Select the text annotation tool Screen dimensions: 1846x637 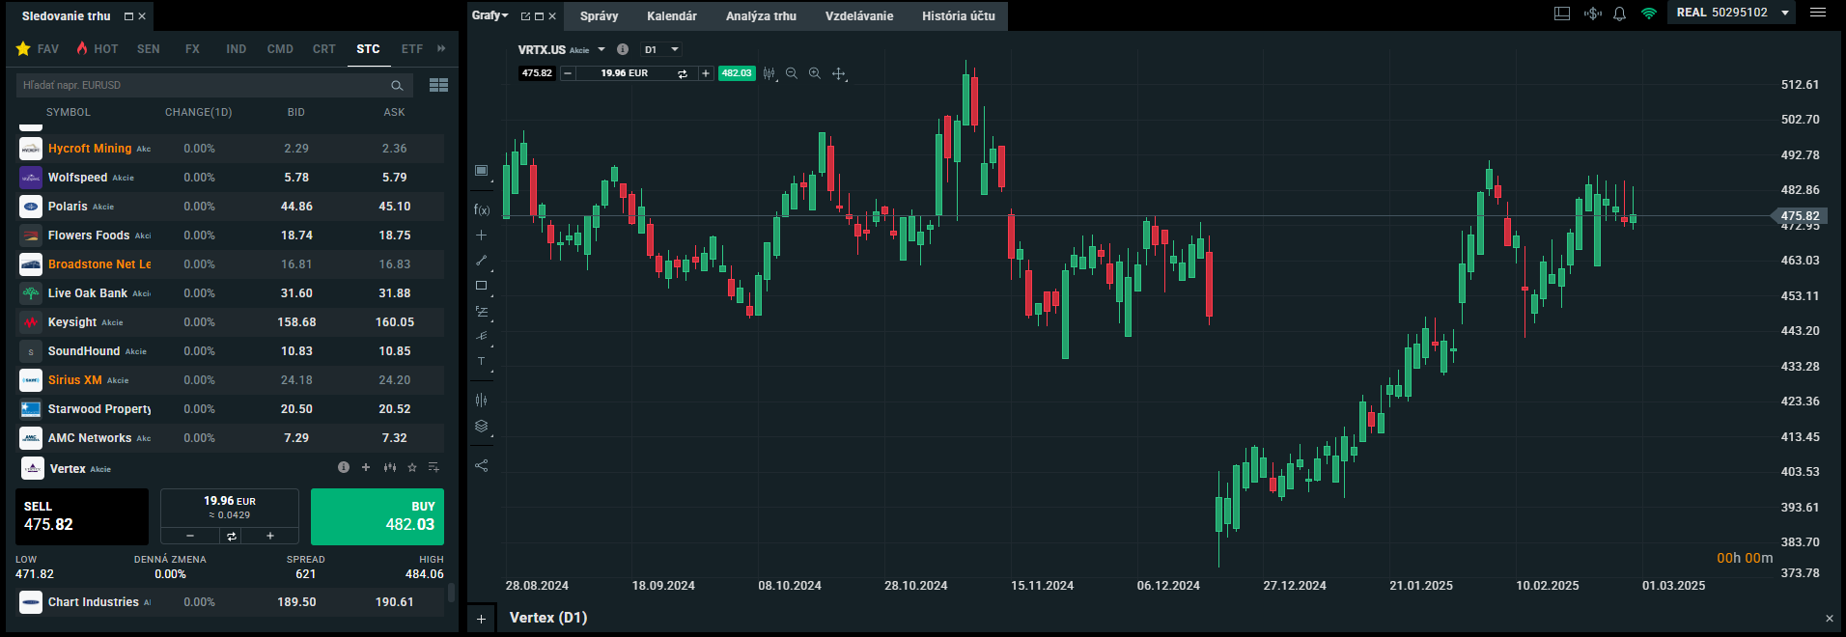click(x=481, y=361)
